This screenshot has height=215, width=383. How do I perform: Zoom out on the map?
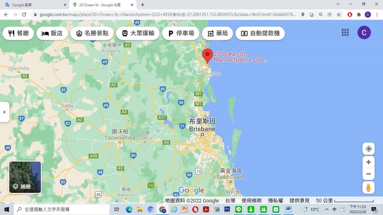tap(369, 174)
